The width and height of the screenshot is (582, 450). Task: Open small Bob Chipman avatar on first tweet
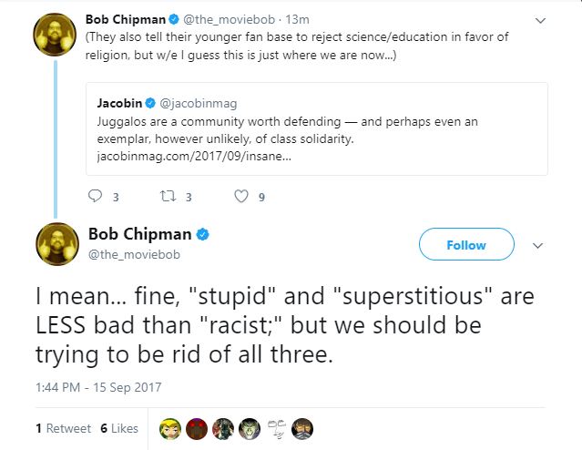click(54, 36)
